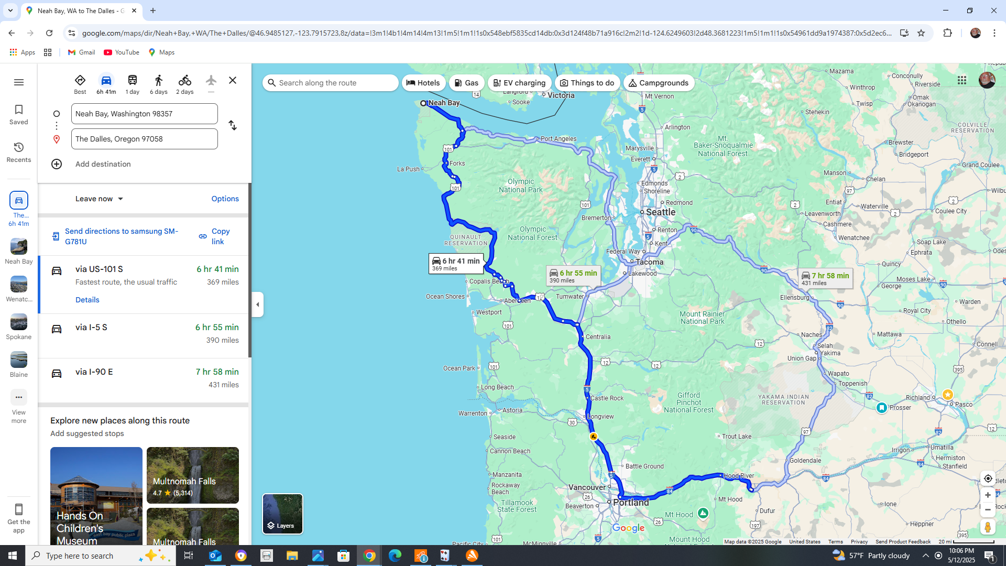
Task: Zoom in the map with plus button
Action: 988,495
